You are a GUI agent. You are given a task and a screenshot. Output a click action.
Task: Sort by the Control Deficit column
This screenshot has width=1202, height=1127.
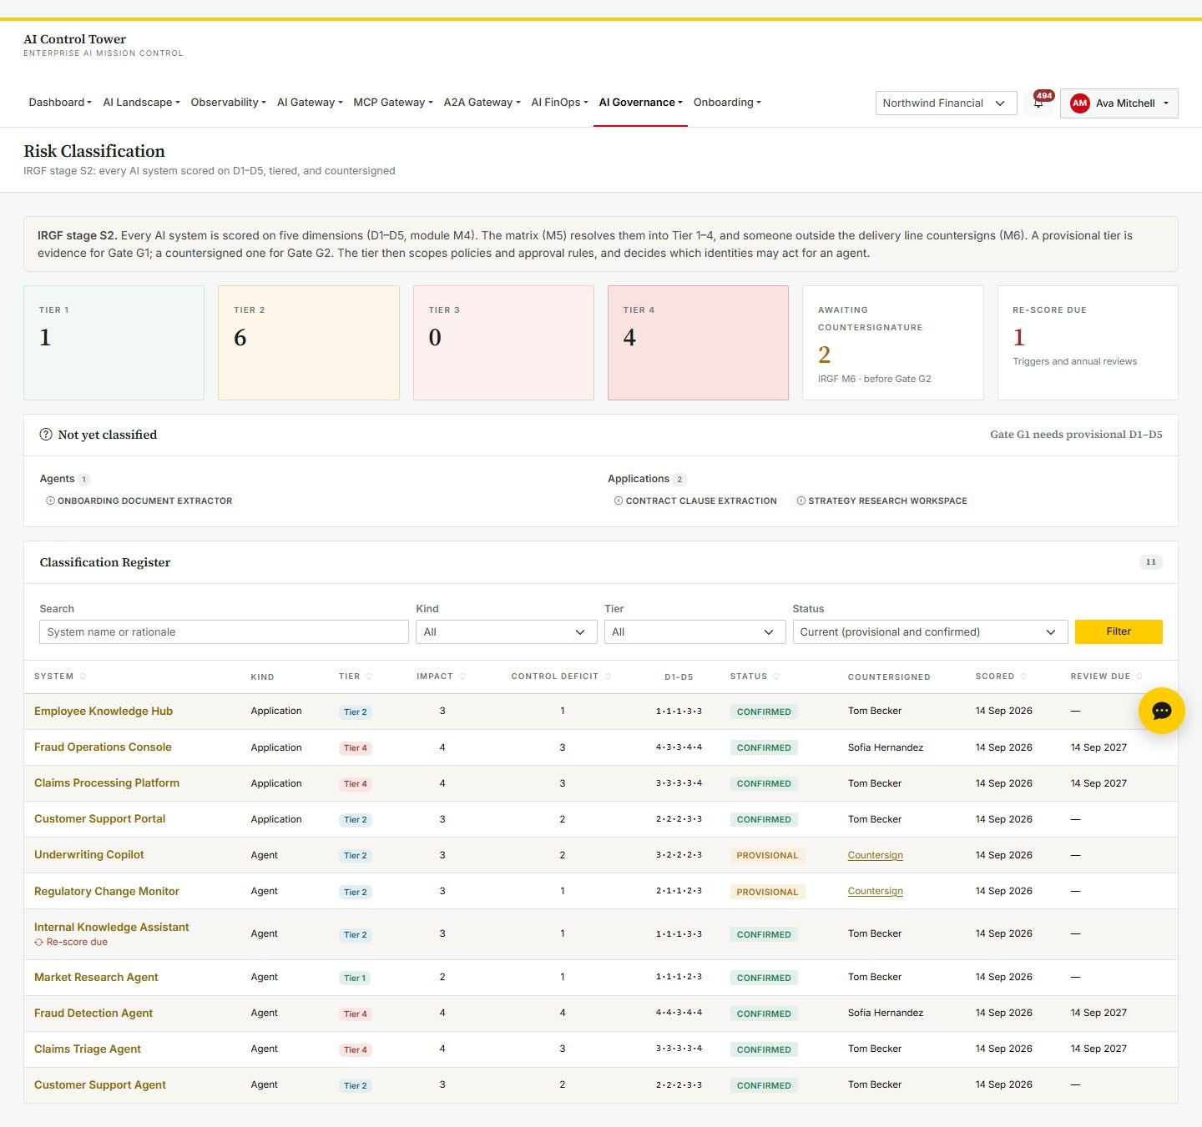pyautogui.click(x=561, y=677)
